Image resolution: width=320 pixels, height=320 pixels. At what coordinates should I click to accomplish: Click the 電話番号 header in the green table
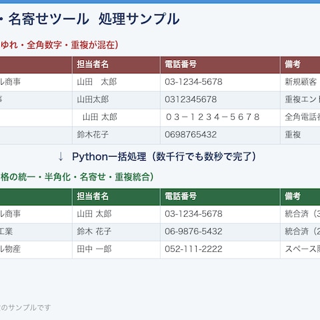220,197
